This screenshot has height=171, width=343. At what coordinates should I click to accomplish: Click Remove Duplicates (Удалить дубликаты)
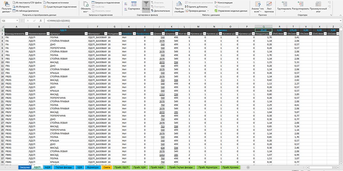(197, 6)
